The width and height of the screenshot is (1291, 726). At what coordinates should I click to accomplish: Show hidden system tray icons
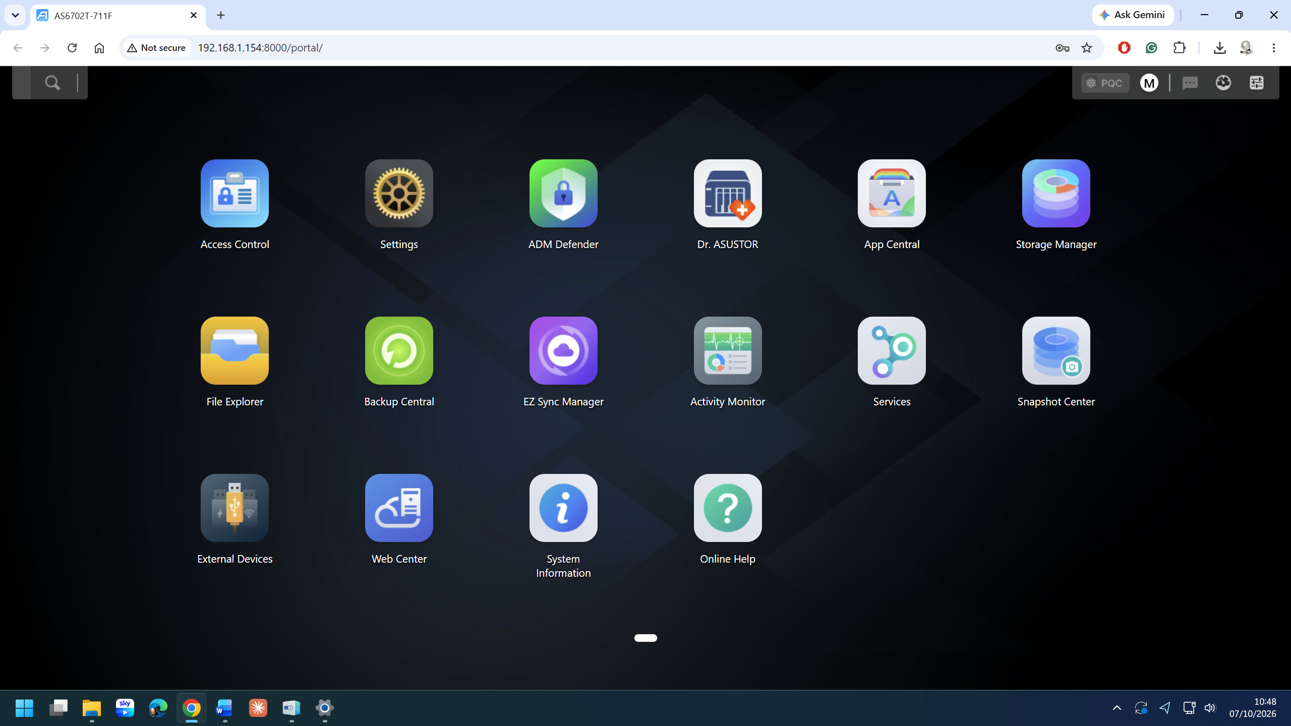1117,708
